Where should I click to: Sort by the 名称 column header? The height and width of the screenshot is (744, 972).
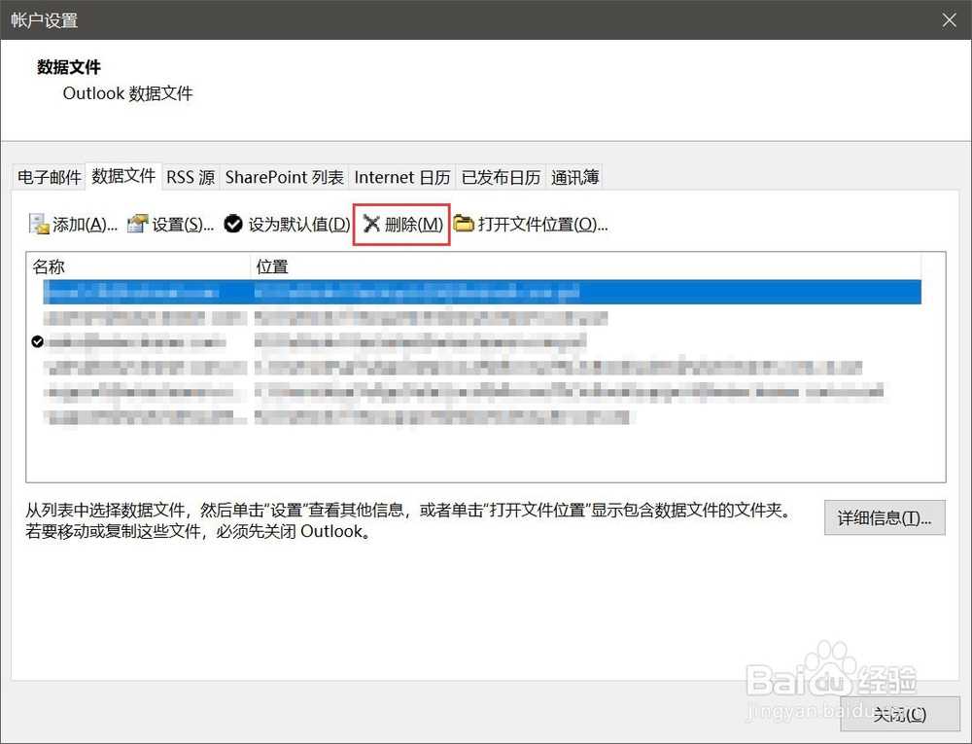[x=138, y=266]
